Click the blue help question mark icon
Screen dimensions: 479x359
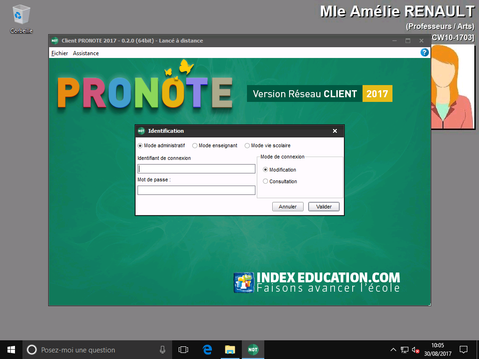424,52
